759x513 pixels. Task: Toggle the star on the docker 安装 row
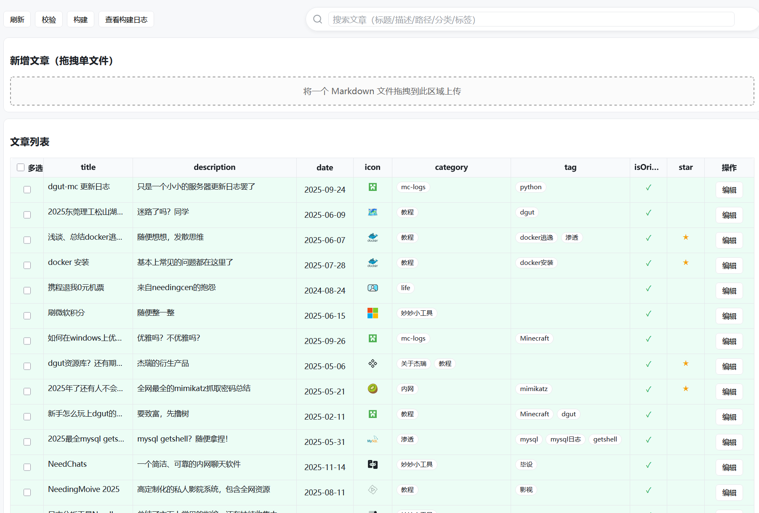pos(685,261)
